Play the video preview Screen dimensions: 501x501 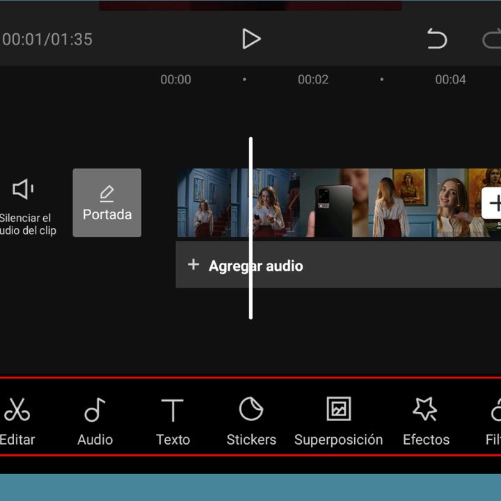click(x=251, y=39)
